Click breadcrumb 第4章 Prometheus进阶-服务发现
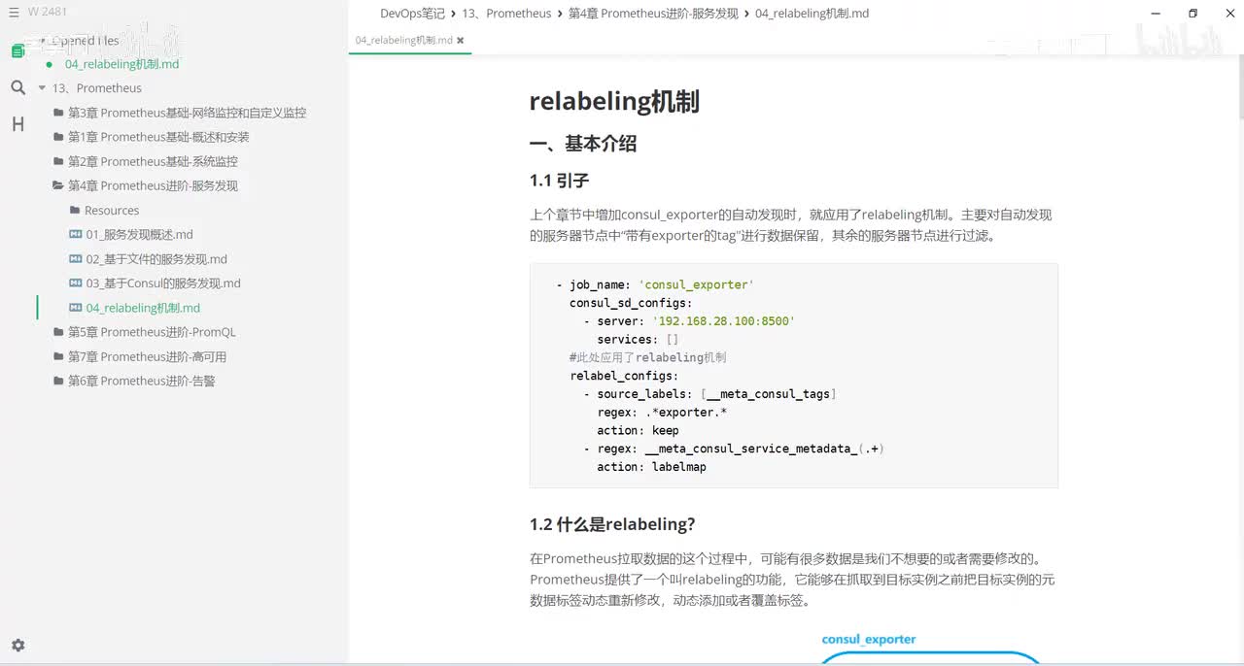The width and height of the screenshot is (1244, 666). pyautogui.click(x=653, y=14)
